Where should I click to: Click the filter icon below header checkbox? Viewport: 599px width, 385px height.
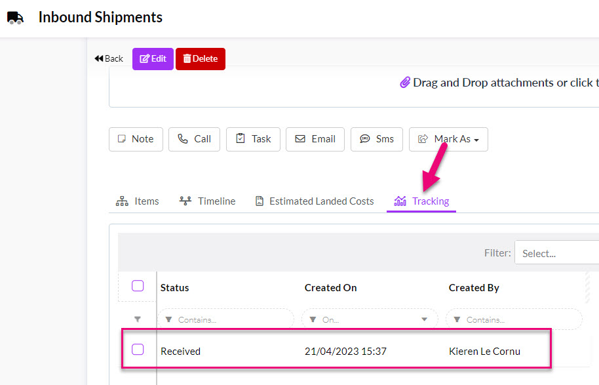[x=138, y=319]
